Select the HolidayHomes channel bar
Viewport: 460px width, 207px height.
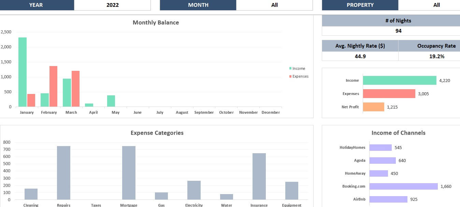pos(380,147)
